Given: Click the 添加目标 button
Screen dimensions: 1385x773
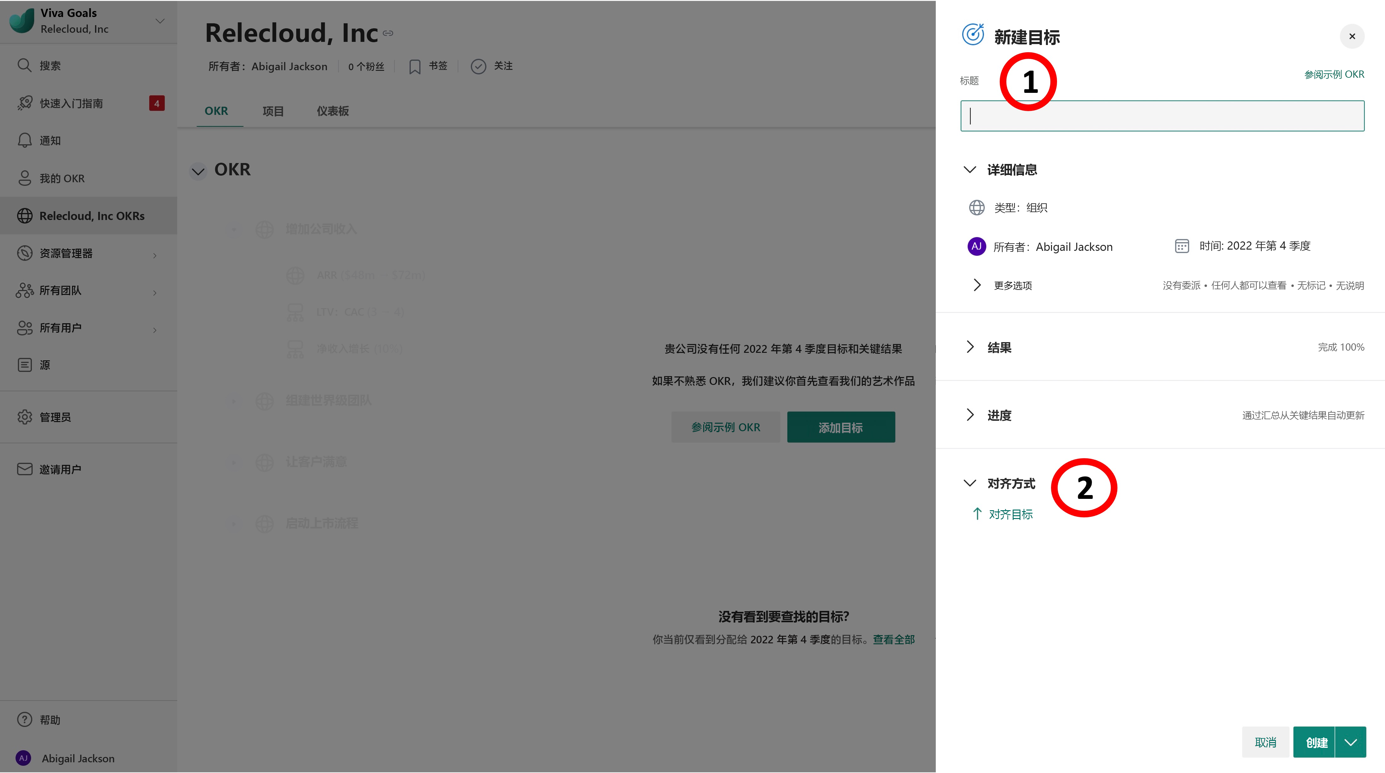Looking at the screenshot, I should click(841, 427).
